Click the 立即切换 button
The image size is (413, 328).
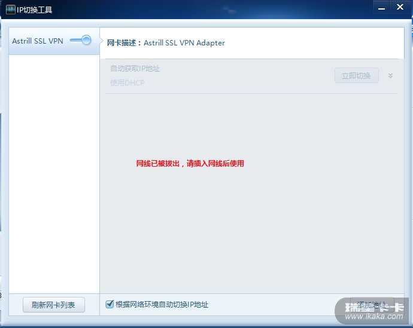356,76
